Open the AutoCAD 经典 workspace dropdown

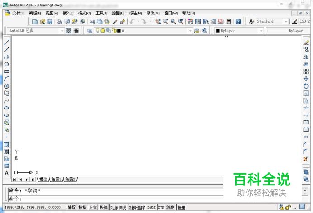(x=62, y=31)
